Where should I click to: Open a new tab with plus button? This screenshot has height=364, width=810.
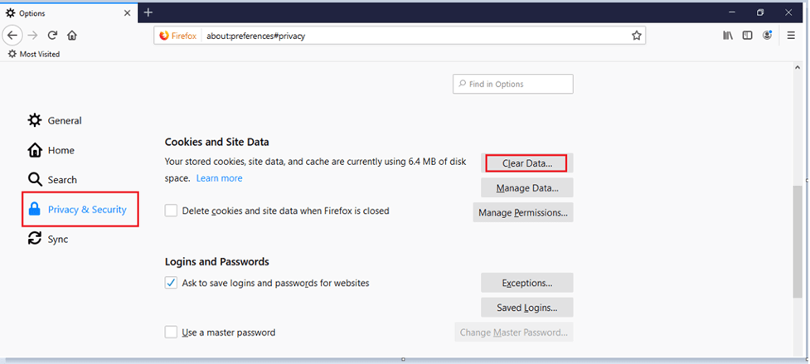[x=148, y=12]
